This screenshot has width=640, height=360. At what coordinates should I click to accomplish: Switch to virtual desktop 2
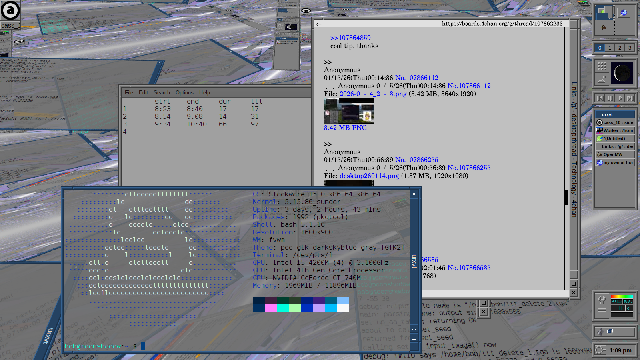point(620,48)
